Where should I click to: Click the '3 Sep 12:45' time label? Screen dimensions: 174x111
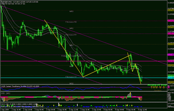pyautogui.click(x=73, y=110)
